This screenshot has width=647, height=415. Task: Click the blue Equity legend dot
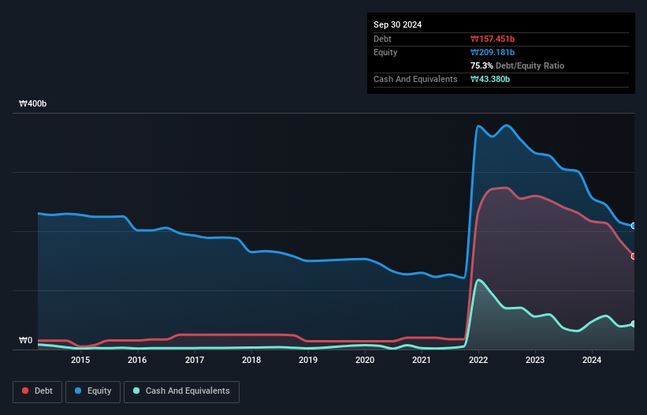78,391
